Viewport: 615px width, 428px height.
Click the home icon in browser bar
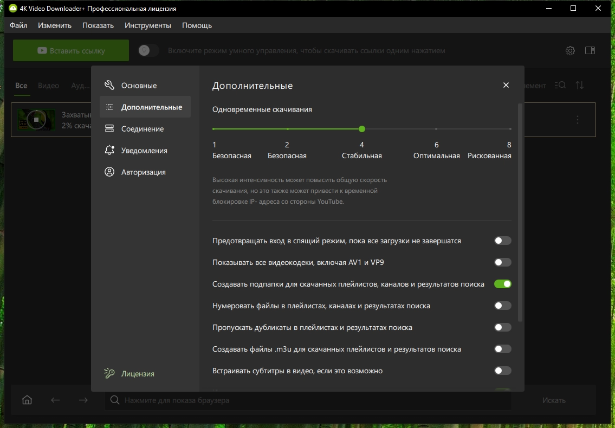27,400
